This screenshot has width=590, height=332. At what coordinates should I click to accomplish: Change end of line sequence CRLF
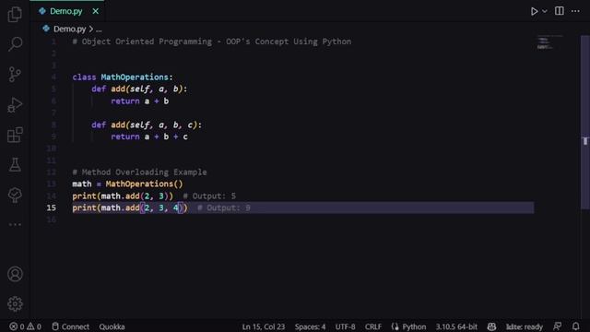coord(372,326)
